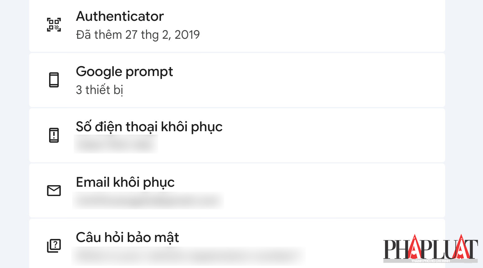Open Câu hỏi bảo mật setting

click(x=127, y=237)
